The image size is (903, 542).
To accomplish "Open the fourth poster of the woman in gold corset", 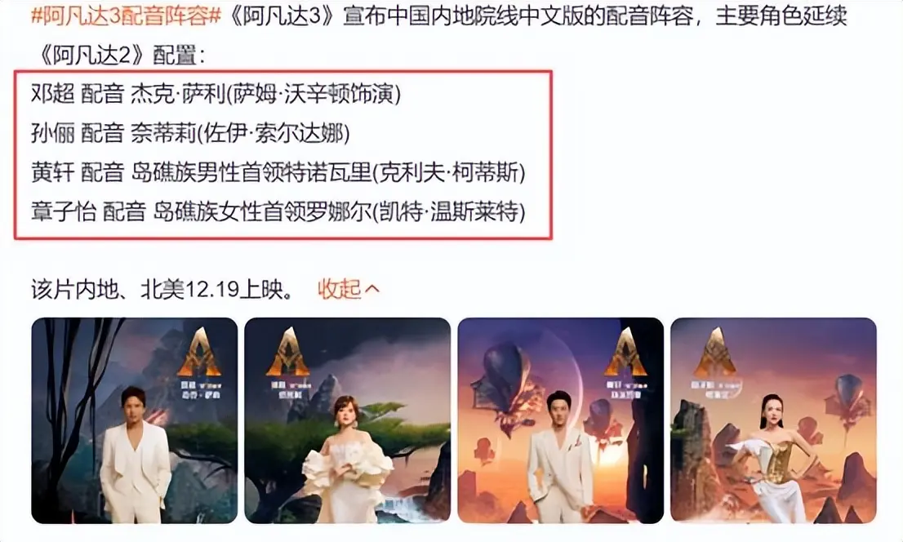I will coord(773,420).
